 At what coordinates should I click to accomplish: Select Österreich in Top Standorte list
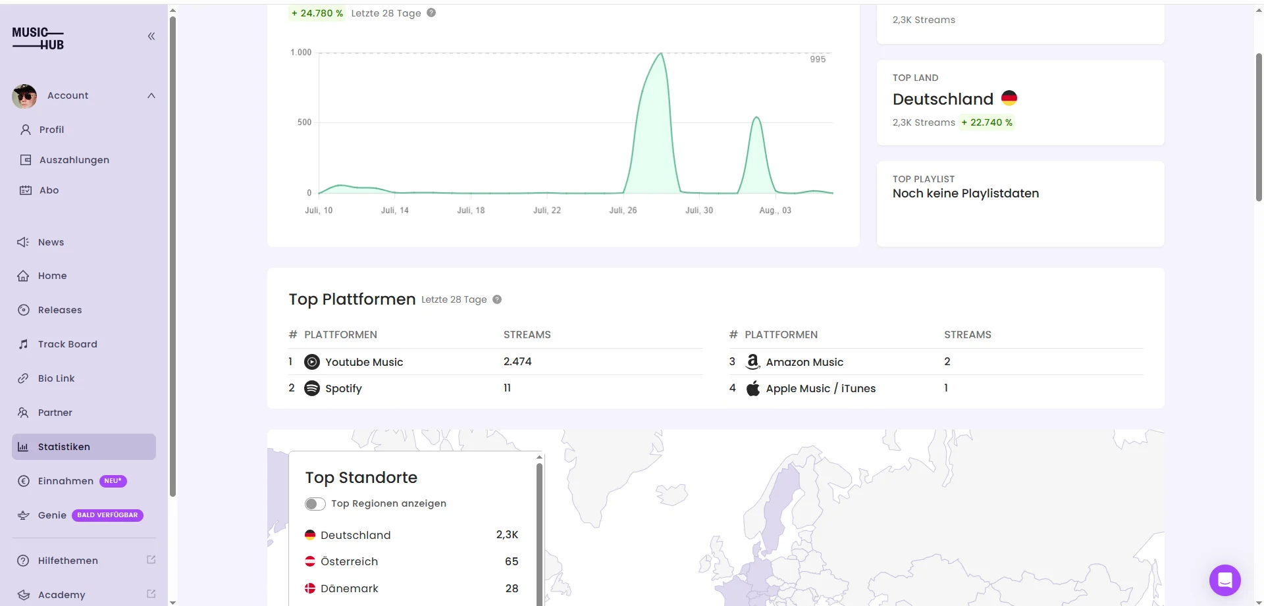point(411,561)
